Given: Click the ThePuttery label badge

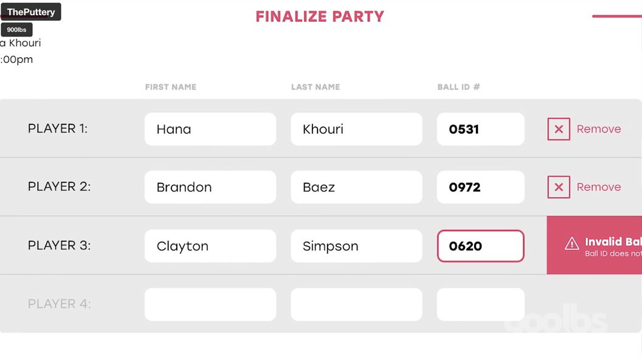Looking at the screenshot, I should pyautogui.click(x=31, y=12).
